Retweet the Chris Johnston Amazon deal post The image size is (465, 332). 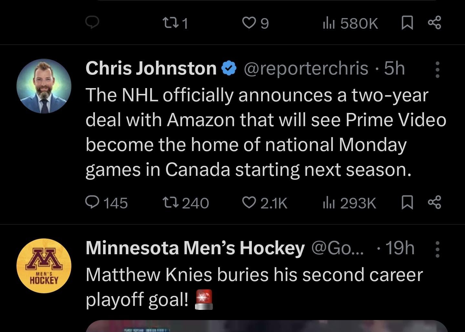pyautogui.click(x=185, y=203)
